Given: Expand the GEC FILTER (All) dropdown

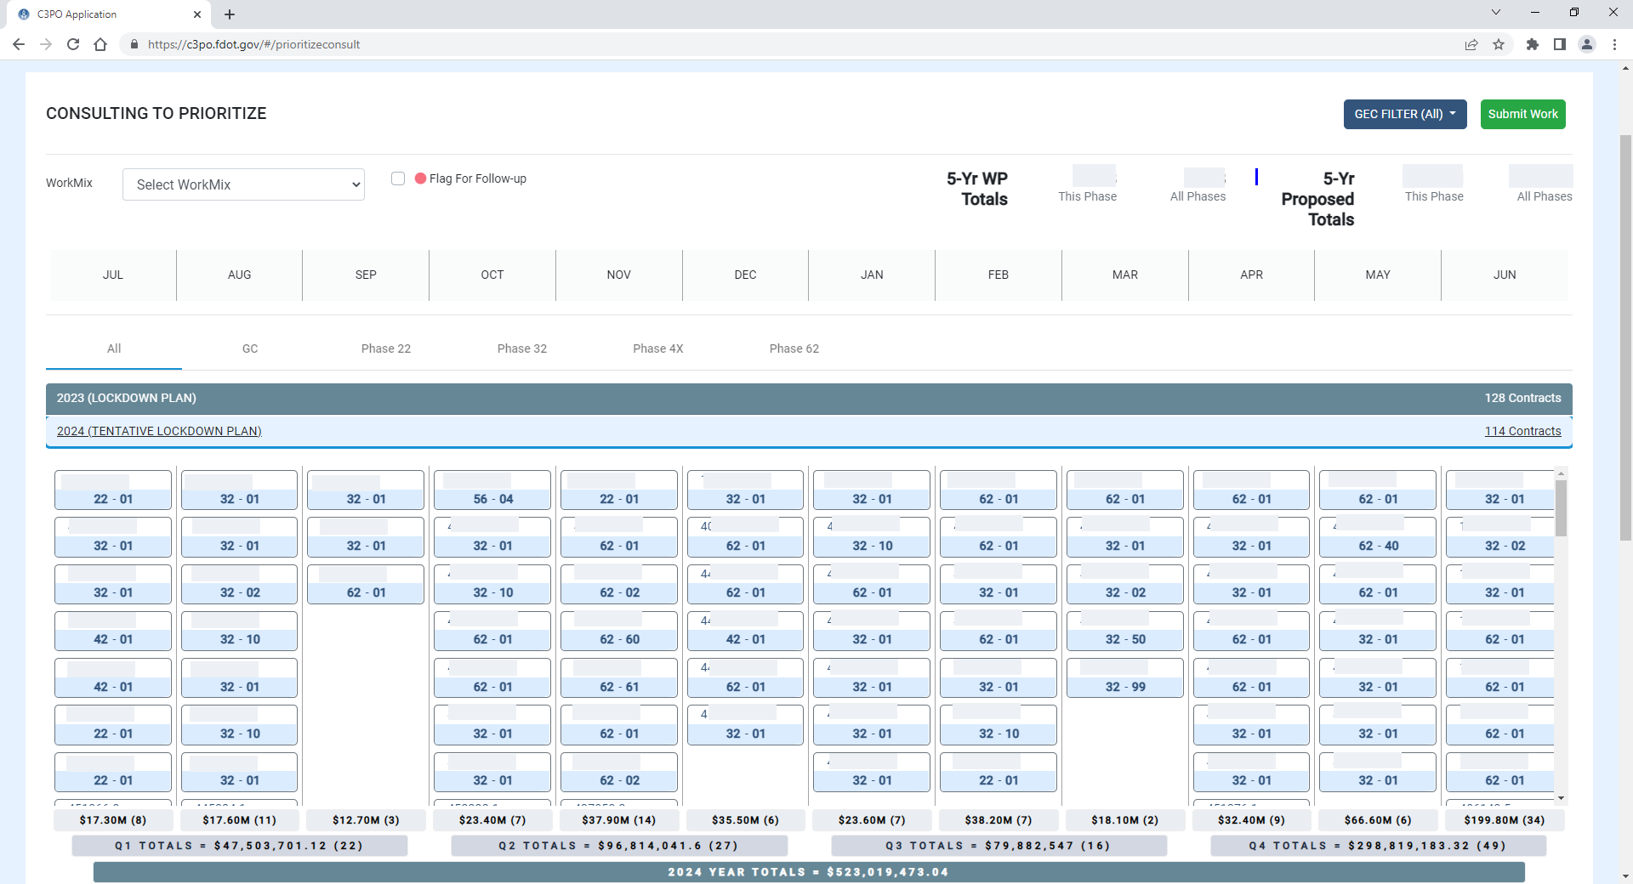Looking at the screenshot, I should point(1404,114).
